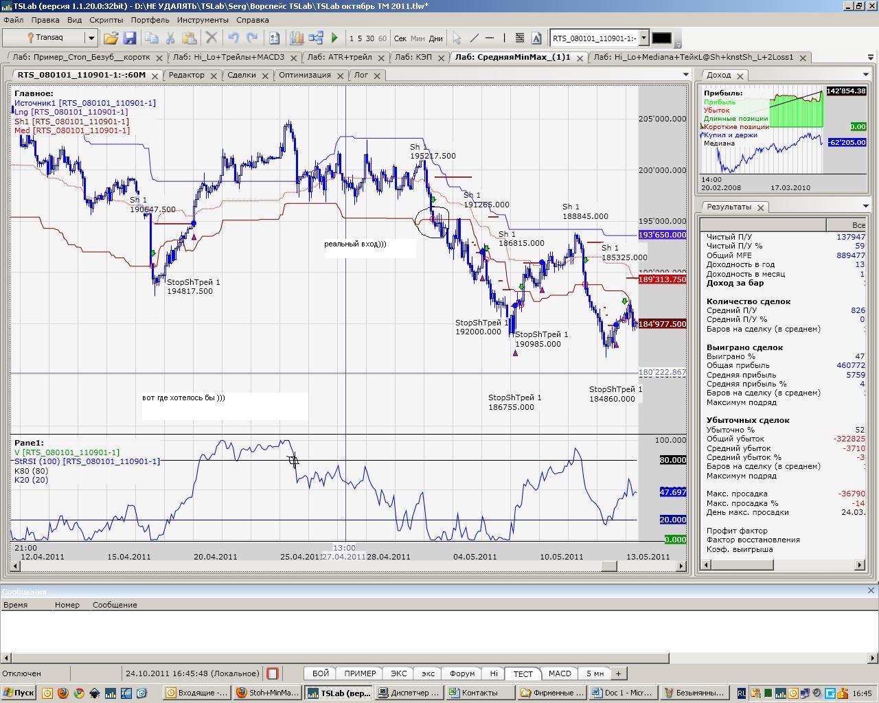
Task: Click the delete X icon in toolbar
Action: click(212, 38)
